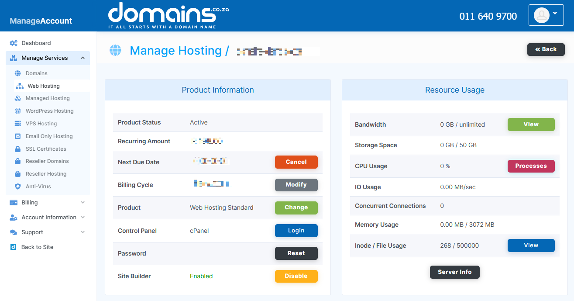Image resolution: width=574 pixels, height=301 pixels.
Task: Disable the Site Builder
Action: pos(296,276)
